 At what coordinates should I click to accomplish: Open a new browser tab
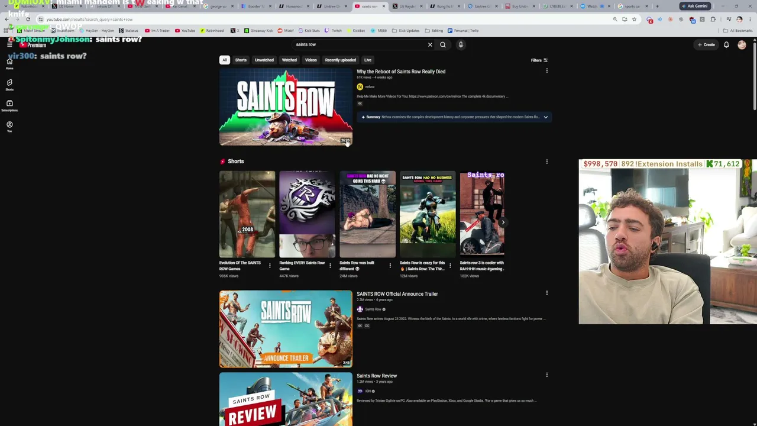point(657,6)
